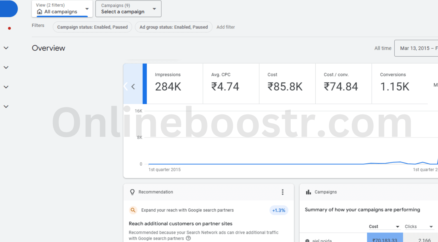Click the orange search magnifier icon
438x242 pixels.
tap(133, 210)
